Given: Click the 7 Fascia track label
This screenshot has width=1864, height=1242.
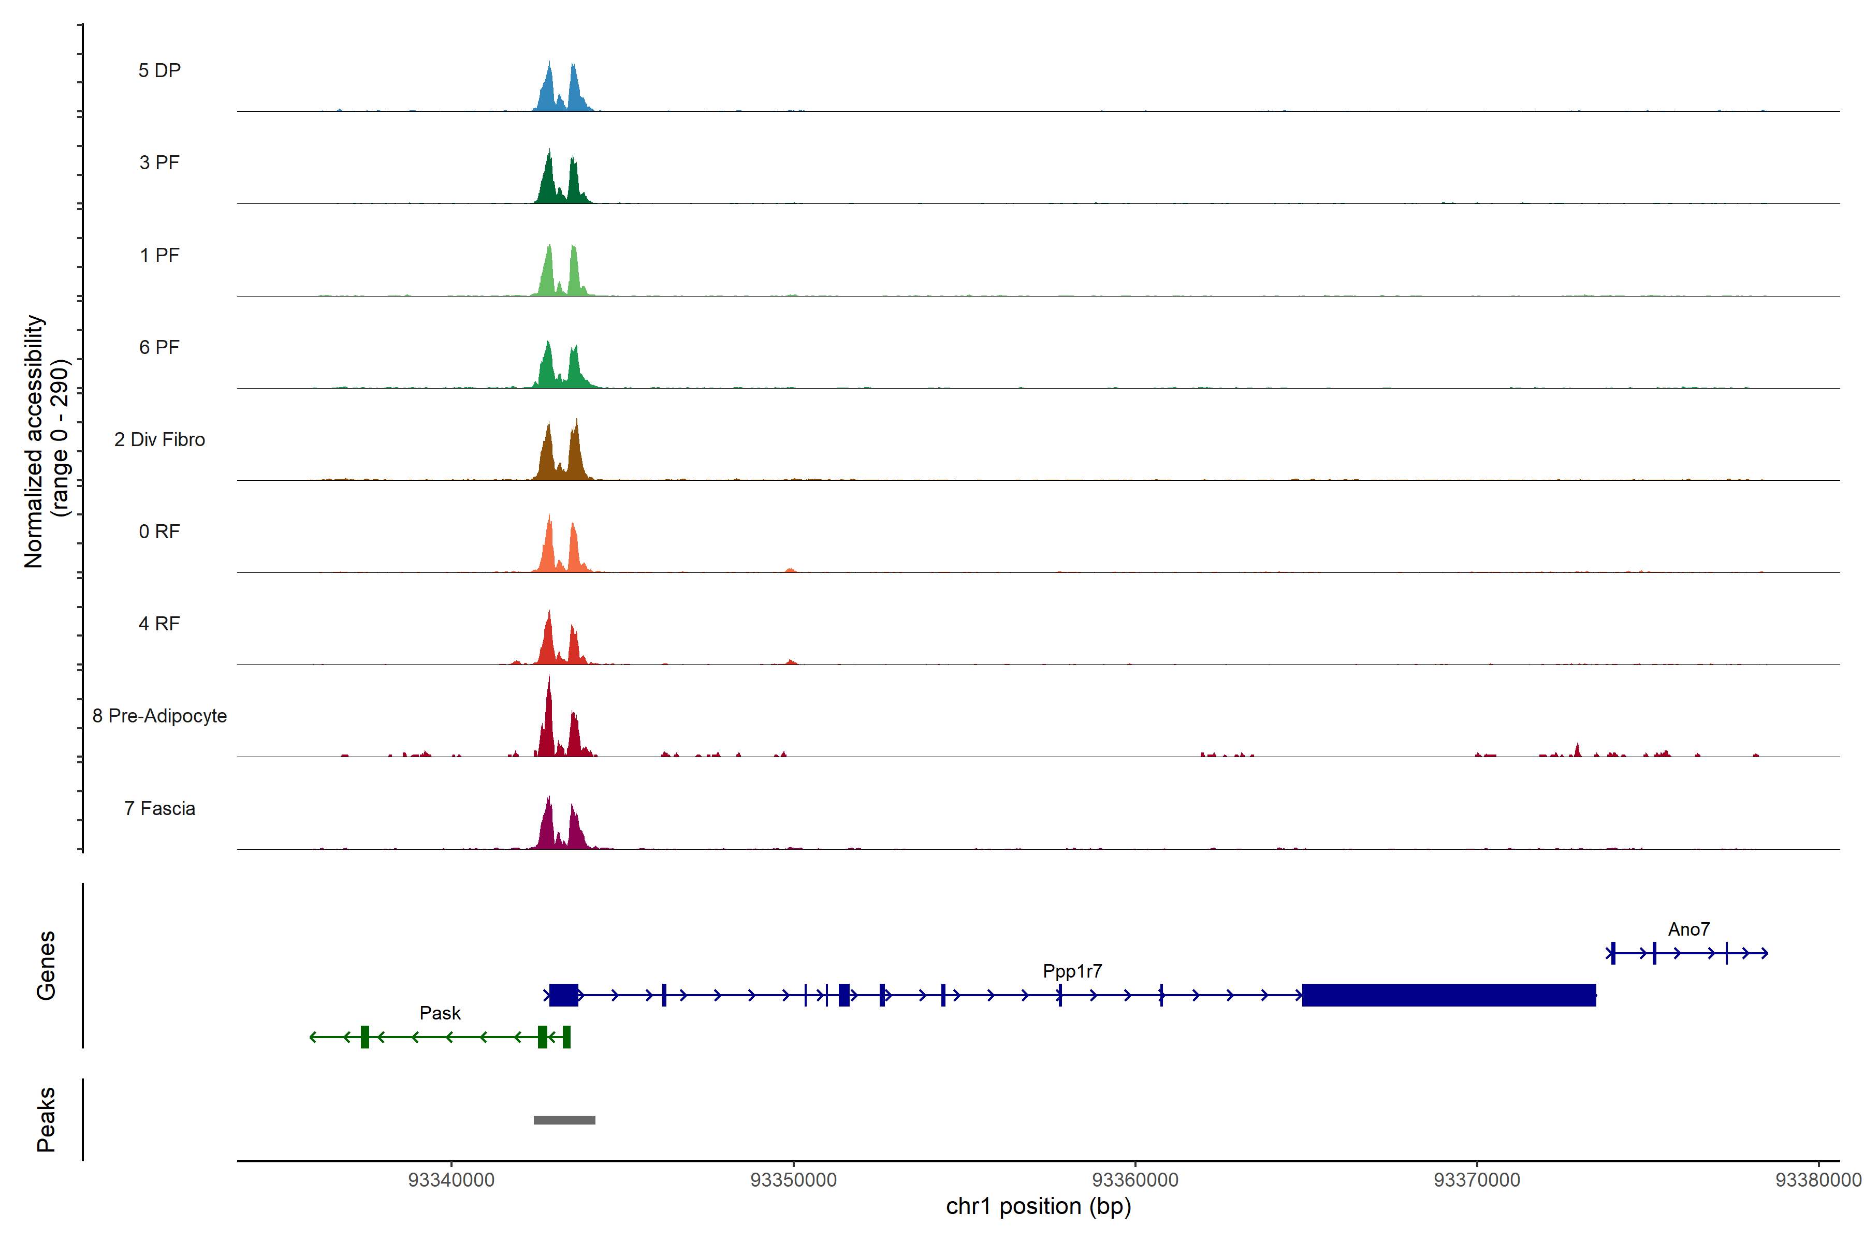Looking at the screenshot, I should (159, 808).
